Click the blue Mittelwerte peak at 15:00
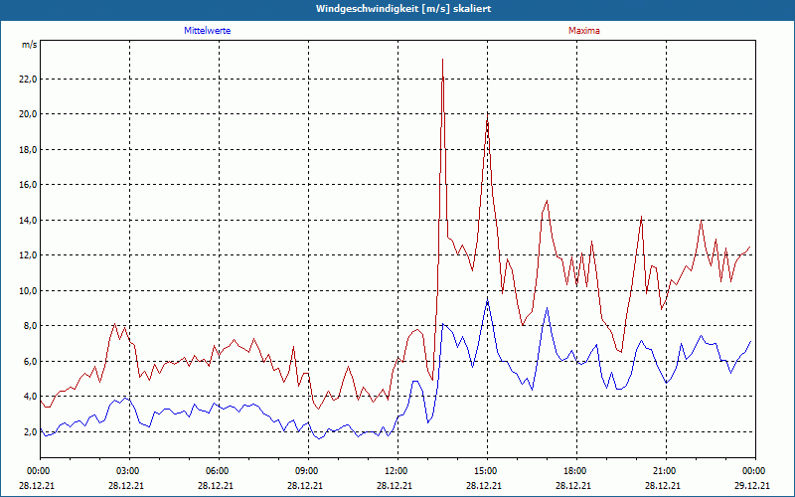Screen dimensions: 795x497 click(x=487, y=301)
